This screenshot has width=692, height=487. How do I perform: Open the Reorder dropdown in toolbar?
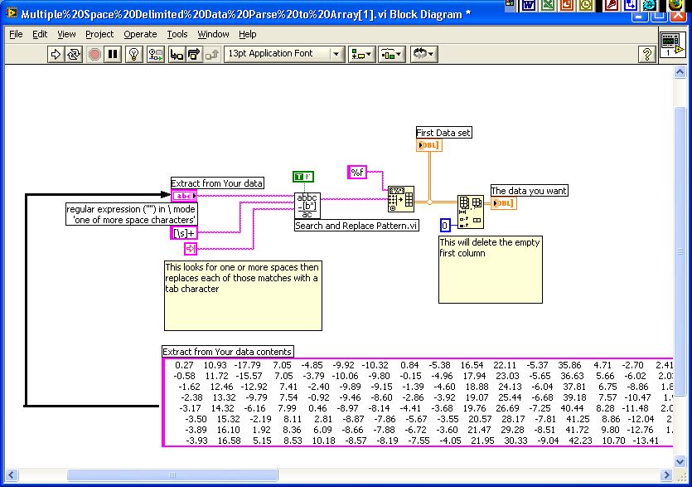[x=424, y=54]
